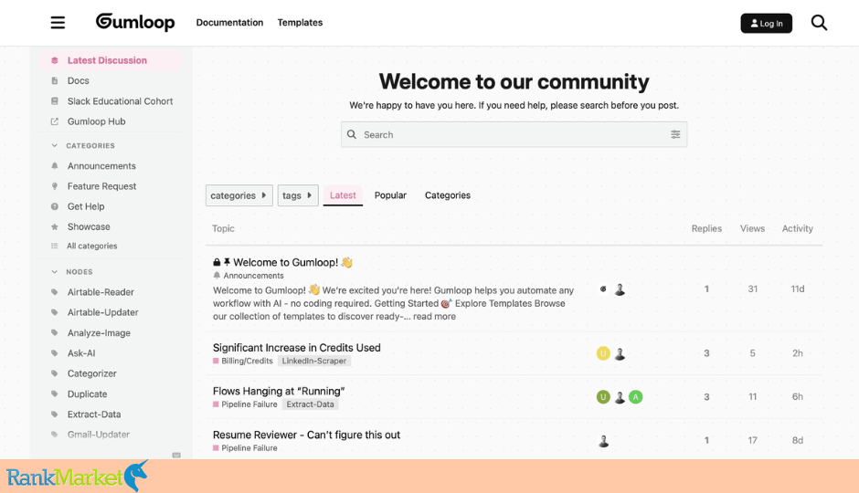Viewport: 859px width, 493px height.
Task: Click the 6h activity on Flows topic
Action: (797, 397)
